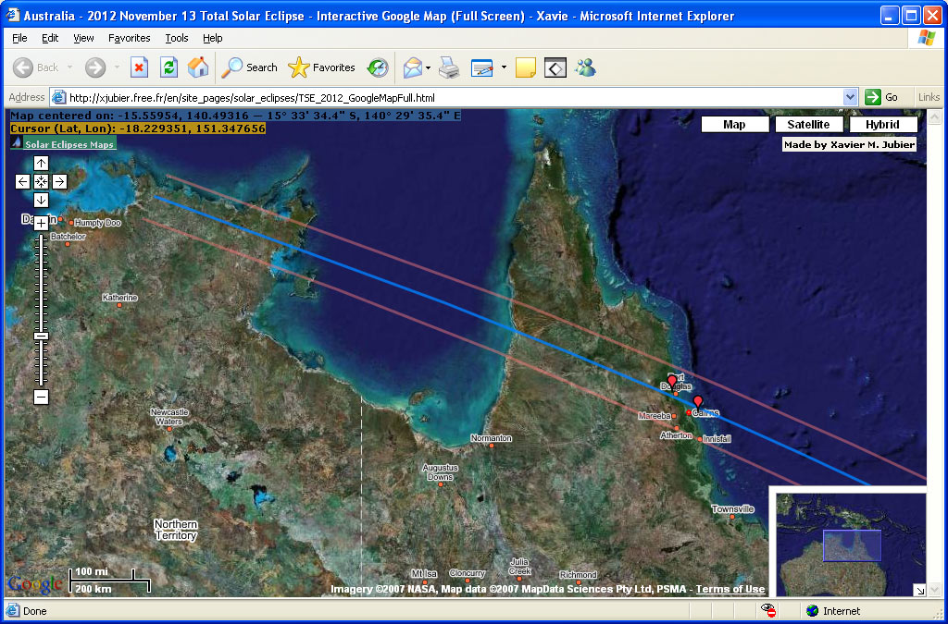Click the overview map thumbnail rectangle
The image size is (948, 624).
tap(852, 545)
